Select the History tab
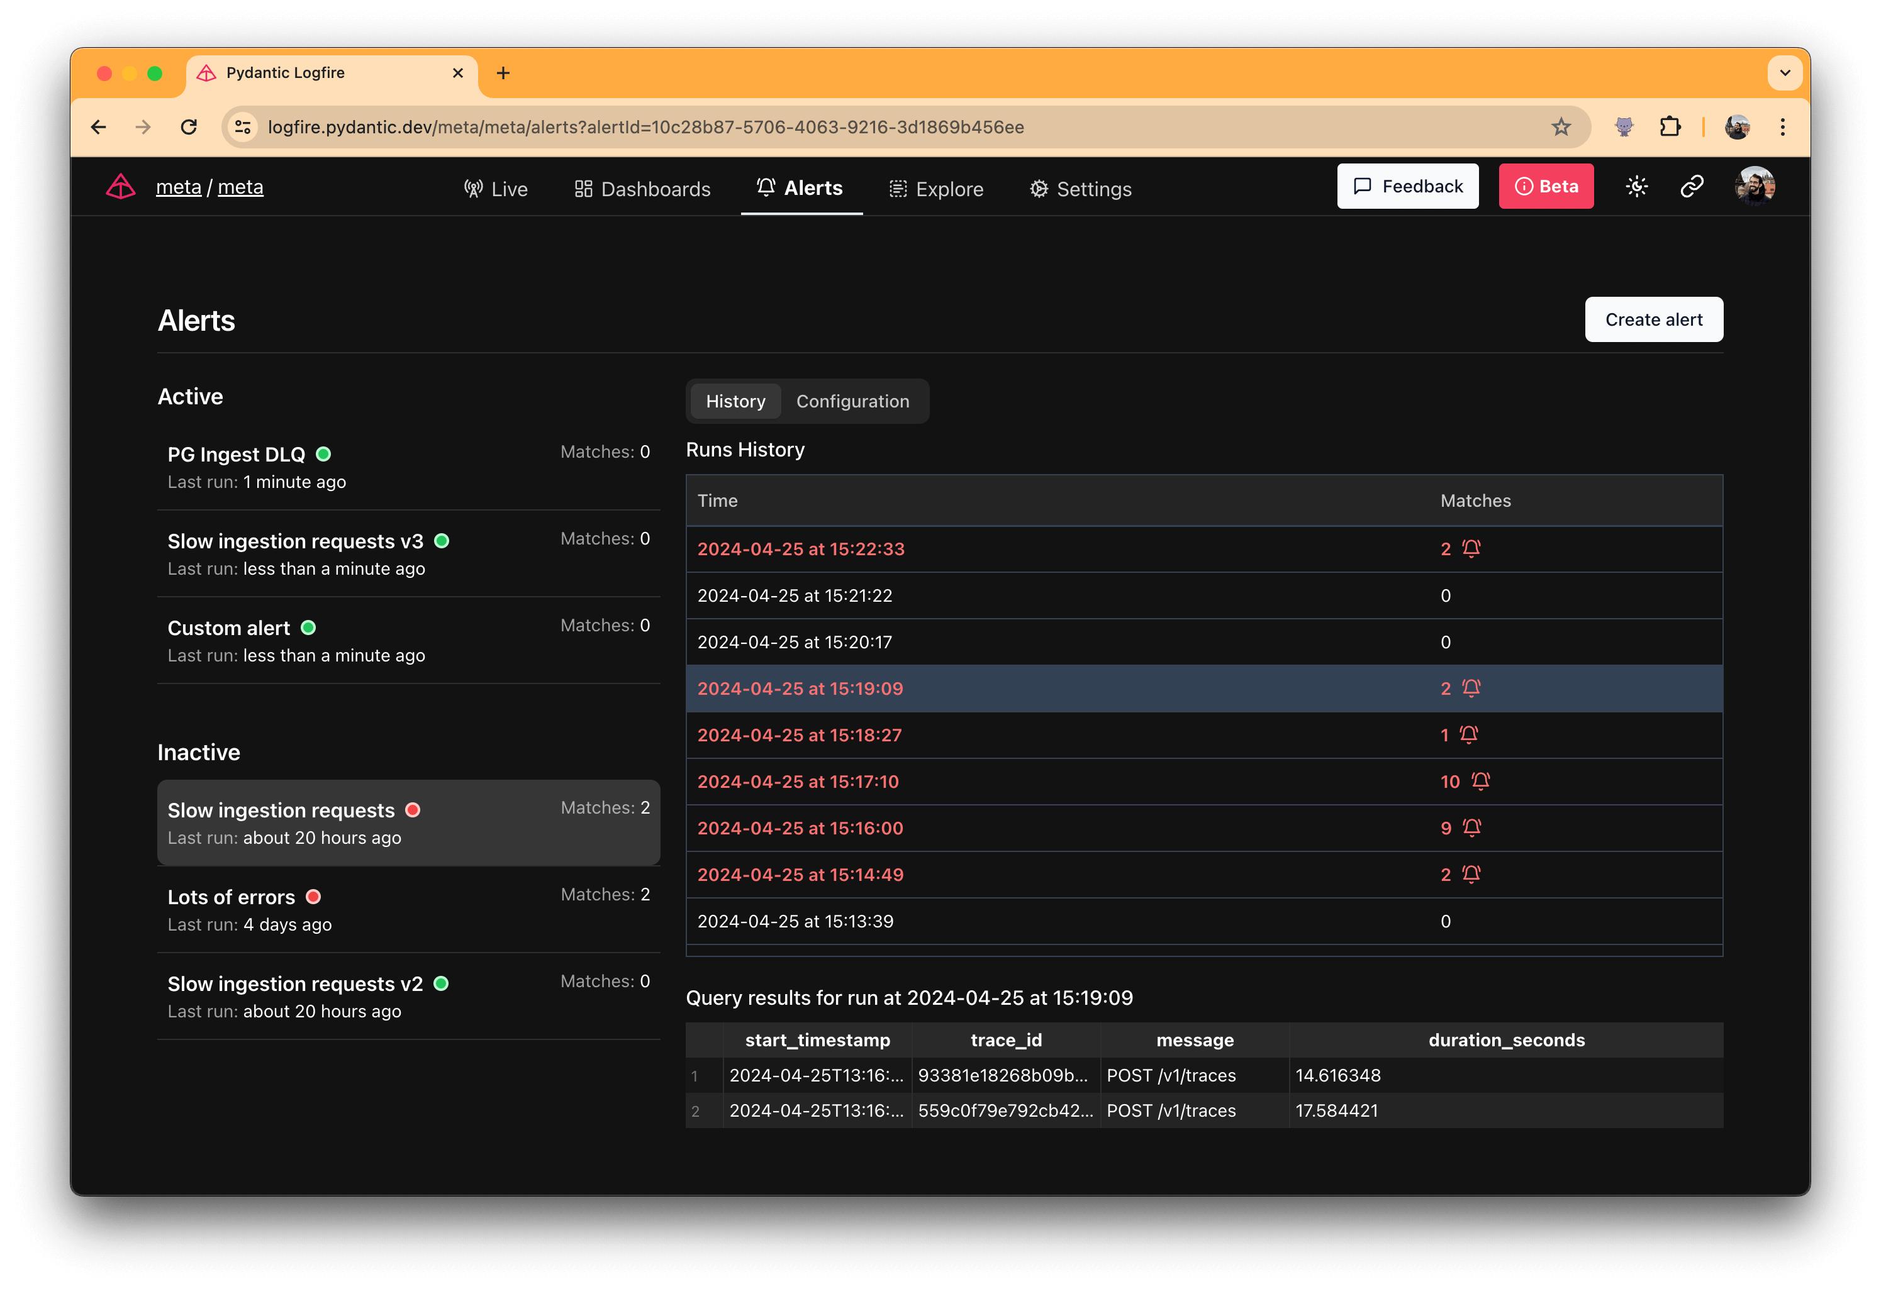Screen dimensions: 1881x1289 point(735,401)
